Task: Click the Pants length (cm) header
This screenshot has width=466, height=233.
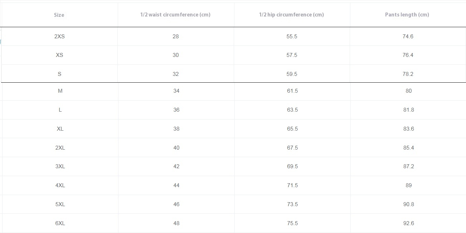Action: pyautogui.click(x=407, y=15)
